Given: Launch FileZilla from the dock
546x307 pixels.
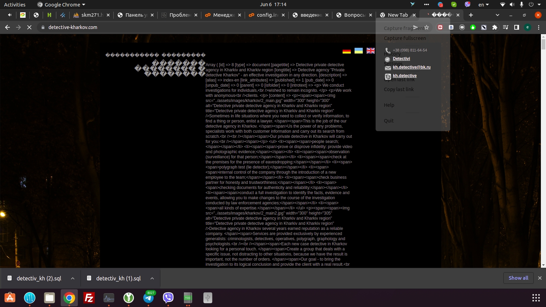Looking at the screenshot, I should click(89, 298).
